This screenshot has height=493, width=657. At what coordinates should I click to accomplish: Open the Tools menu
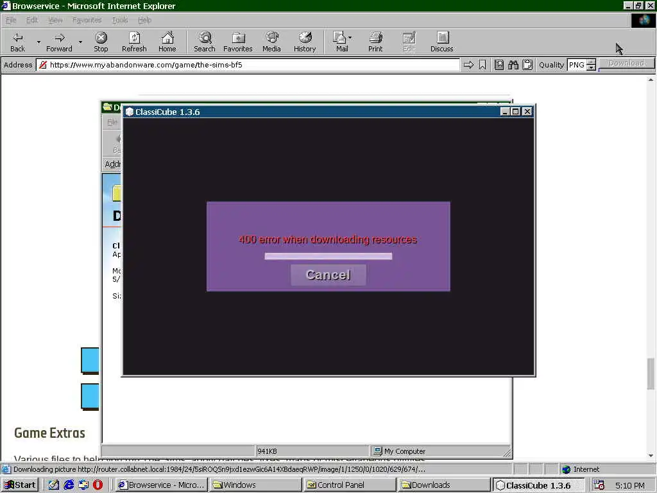tap(120, 20)
